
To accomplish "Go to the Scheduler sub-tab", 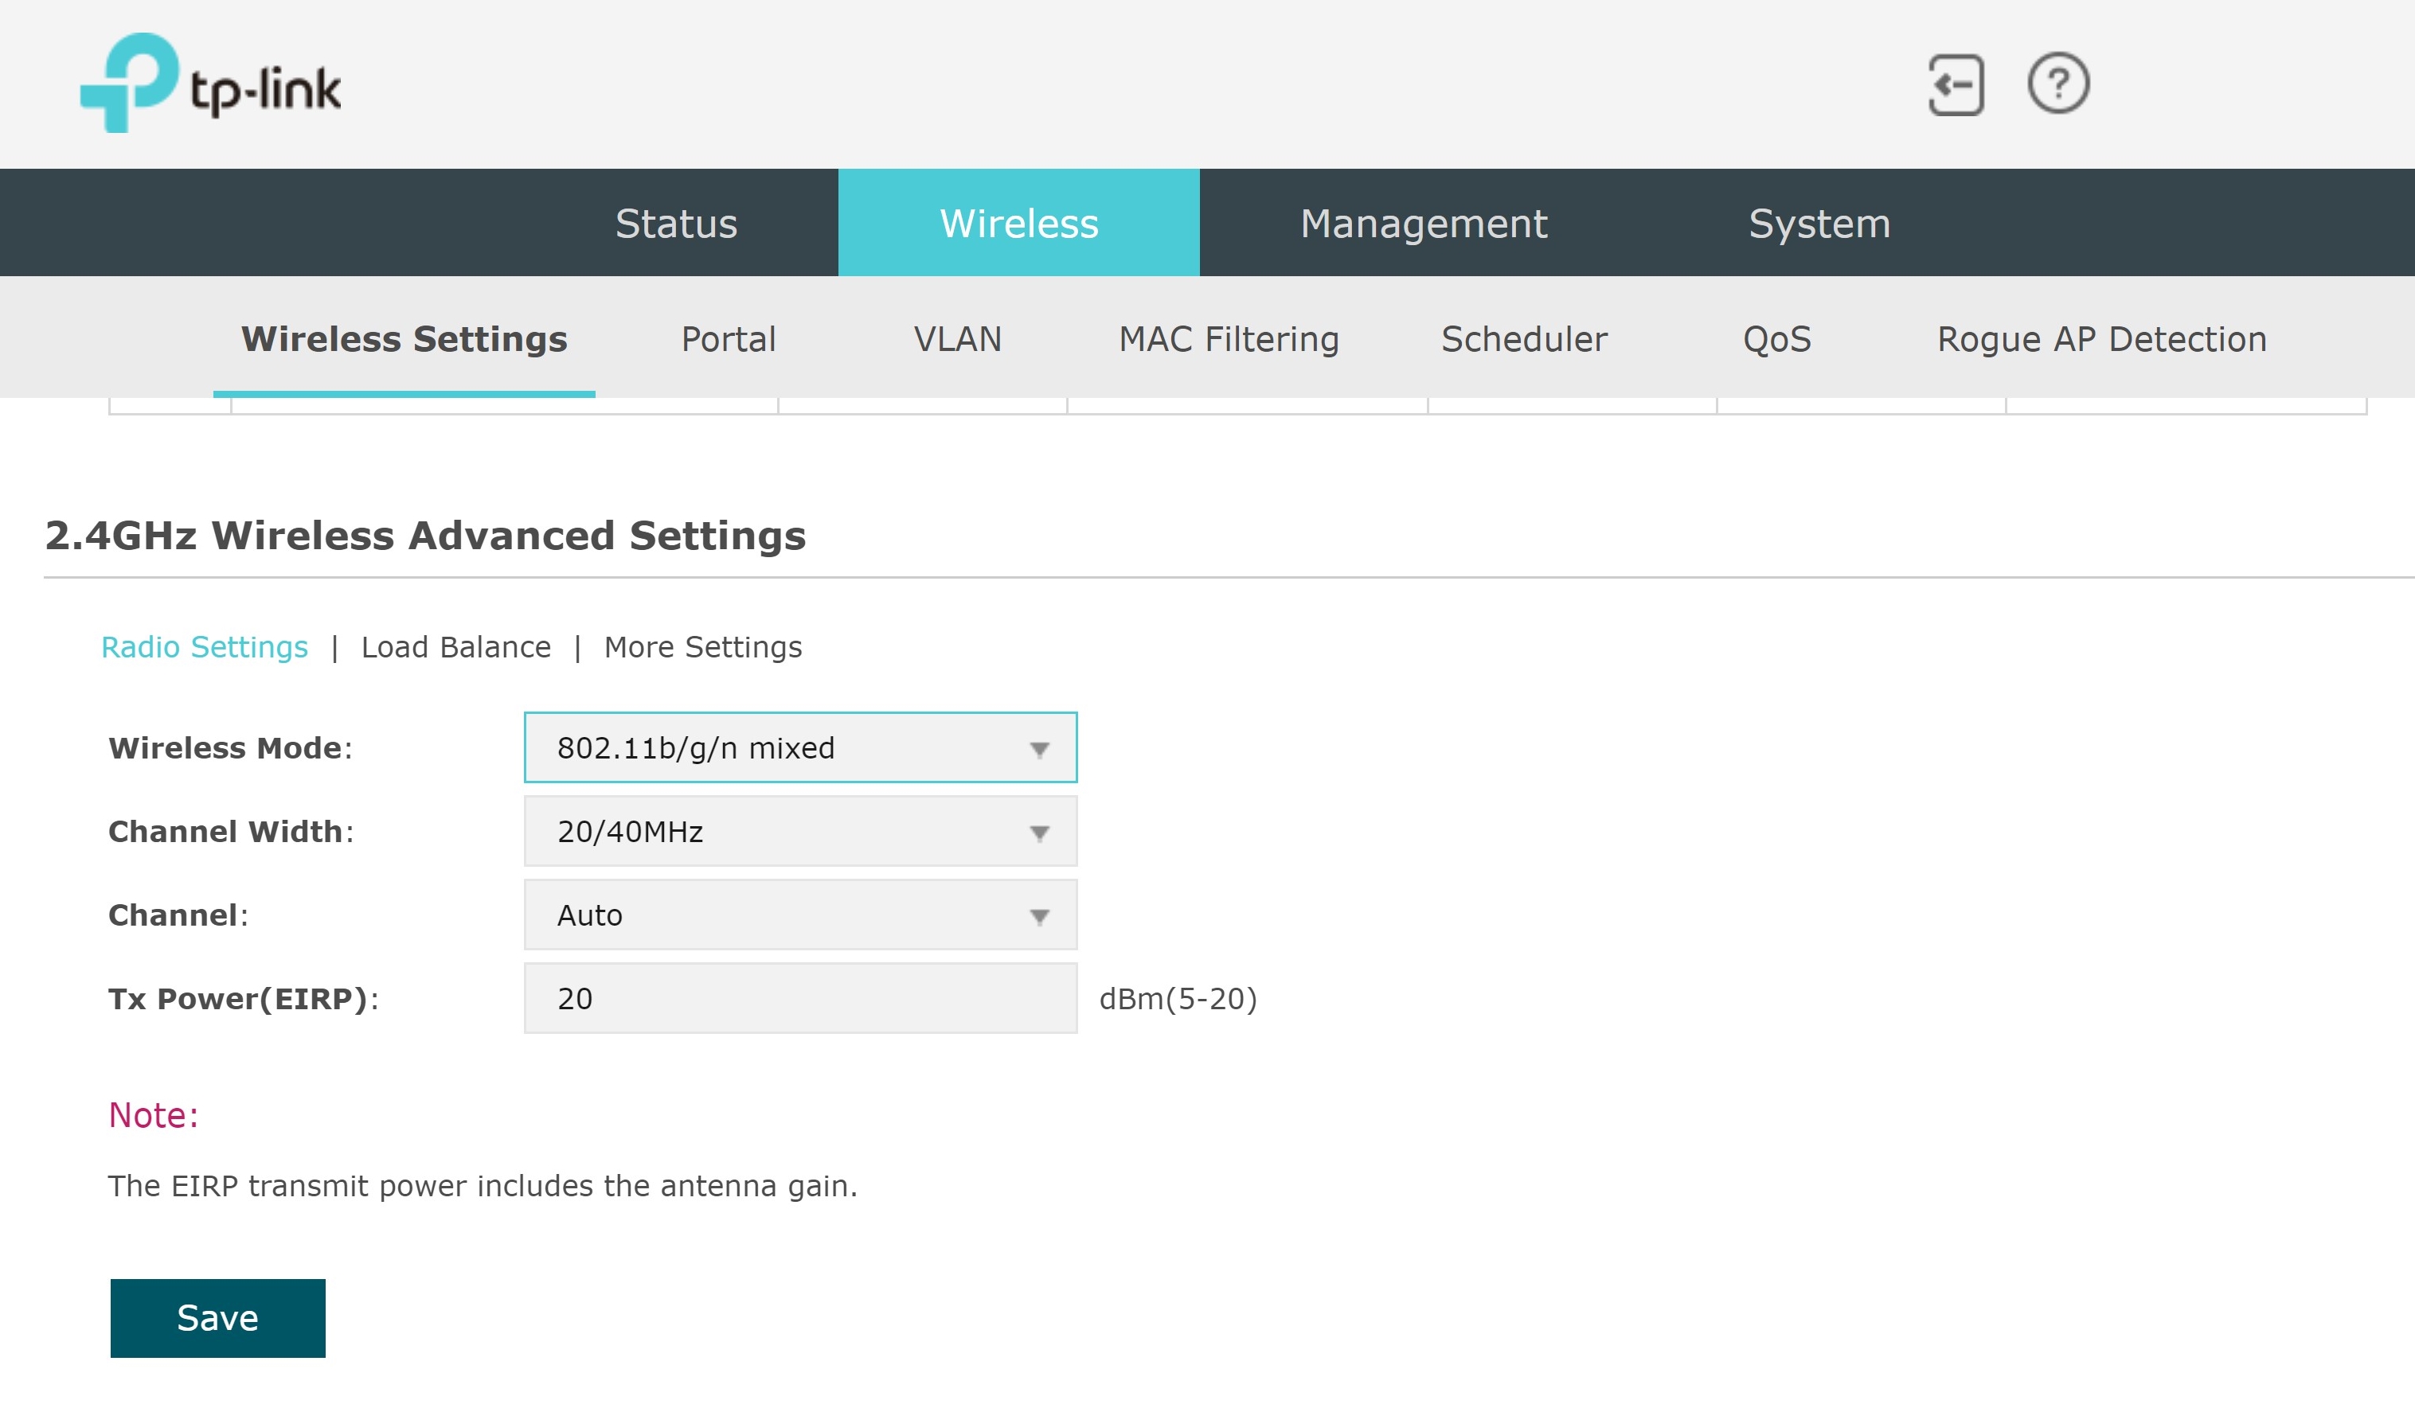I will [1524, 339].
